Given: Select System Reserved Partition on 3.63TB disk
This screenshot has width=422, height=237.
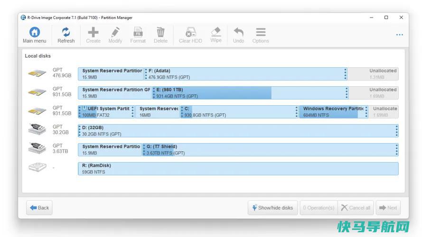Looking at the screenshot, I should 110,150.
